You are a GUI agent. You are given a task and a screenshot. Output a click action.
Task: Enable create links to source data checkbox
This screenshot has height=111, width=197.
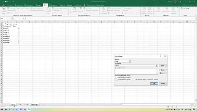(135, 80)
